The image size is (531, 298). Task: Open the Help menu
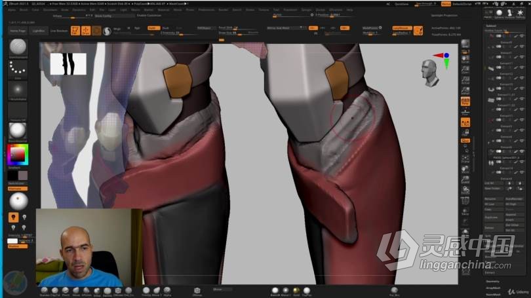tap(349, 10)
